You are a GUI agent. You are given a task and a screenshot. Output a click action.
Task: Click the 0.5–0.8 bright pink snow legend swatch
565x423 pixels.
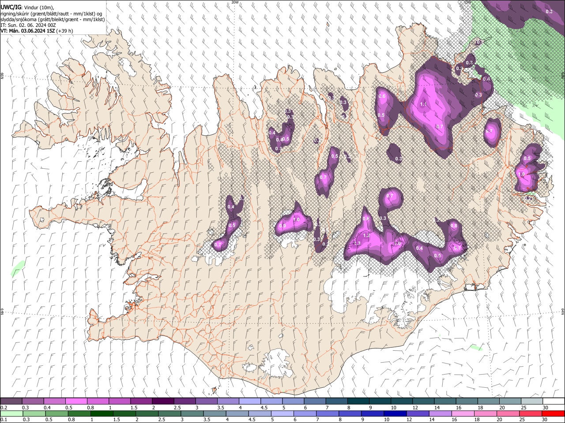point(76,401)
